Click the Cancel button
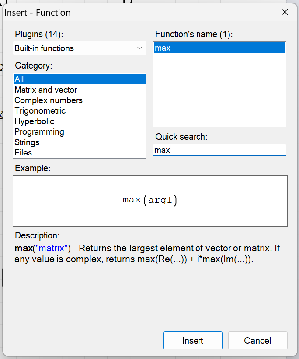 [x=257, y=341]
